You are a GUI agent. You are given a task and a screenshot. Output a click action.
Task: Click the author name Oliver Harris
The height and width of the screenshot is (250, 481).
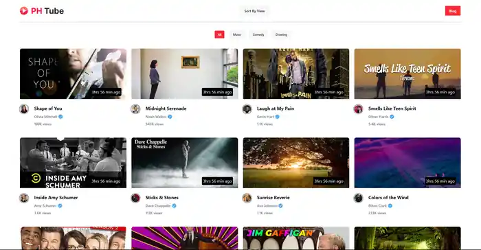pyautogui.click(x=378, y=117)
